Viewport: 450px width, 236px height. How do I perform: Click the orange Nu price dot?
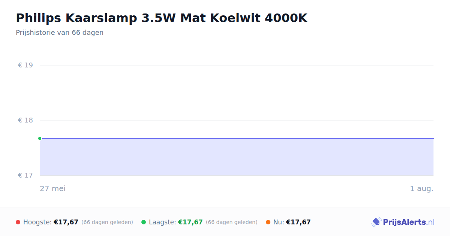click(268, 222)
